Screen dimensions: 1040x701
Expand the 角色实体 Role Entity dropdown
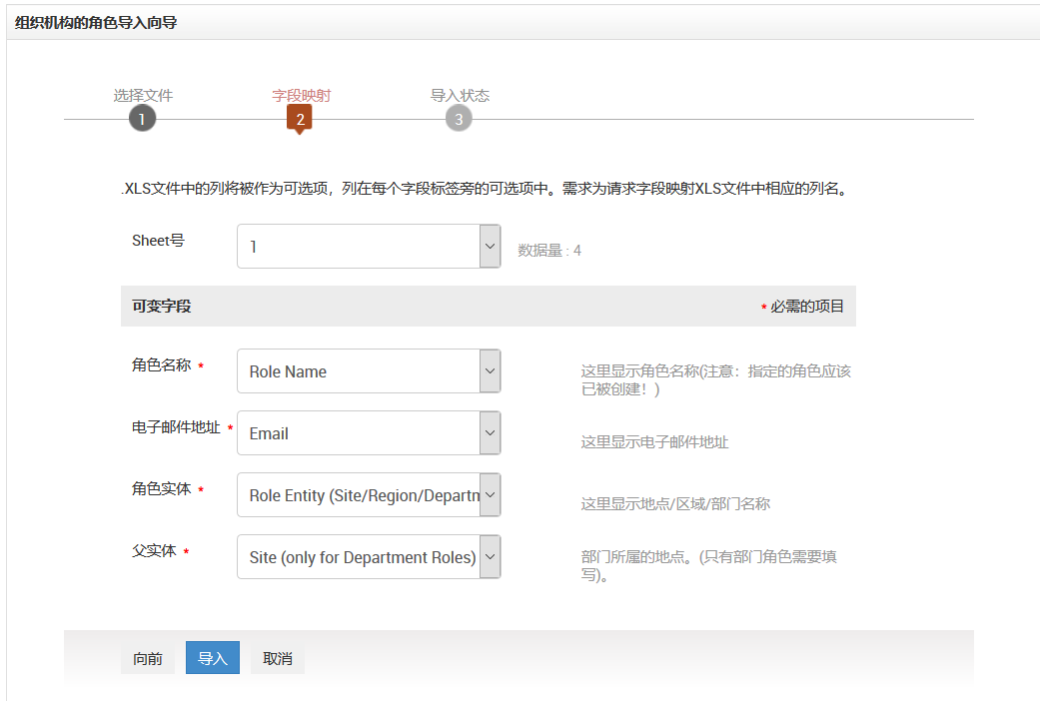coord(369,494)
